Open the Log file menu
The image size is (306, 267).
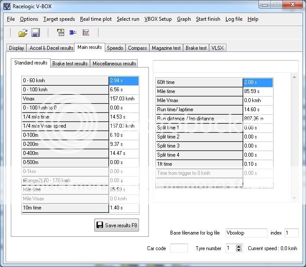[234, 19]
